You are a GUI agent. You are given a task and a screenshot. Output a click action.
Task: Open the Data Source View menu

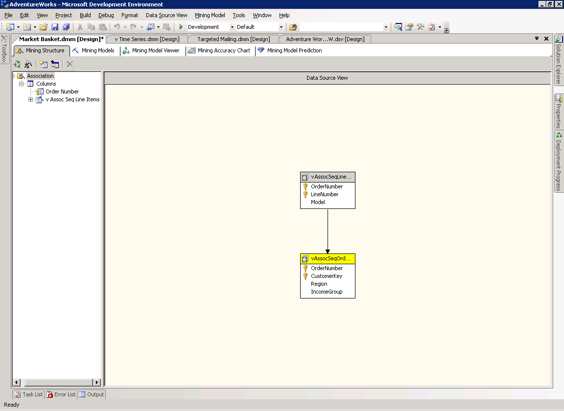(x=166, y=15)
